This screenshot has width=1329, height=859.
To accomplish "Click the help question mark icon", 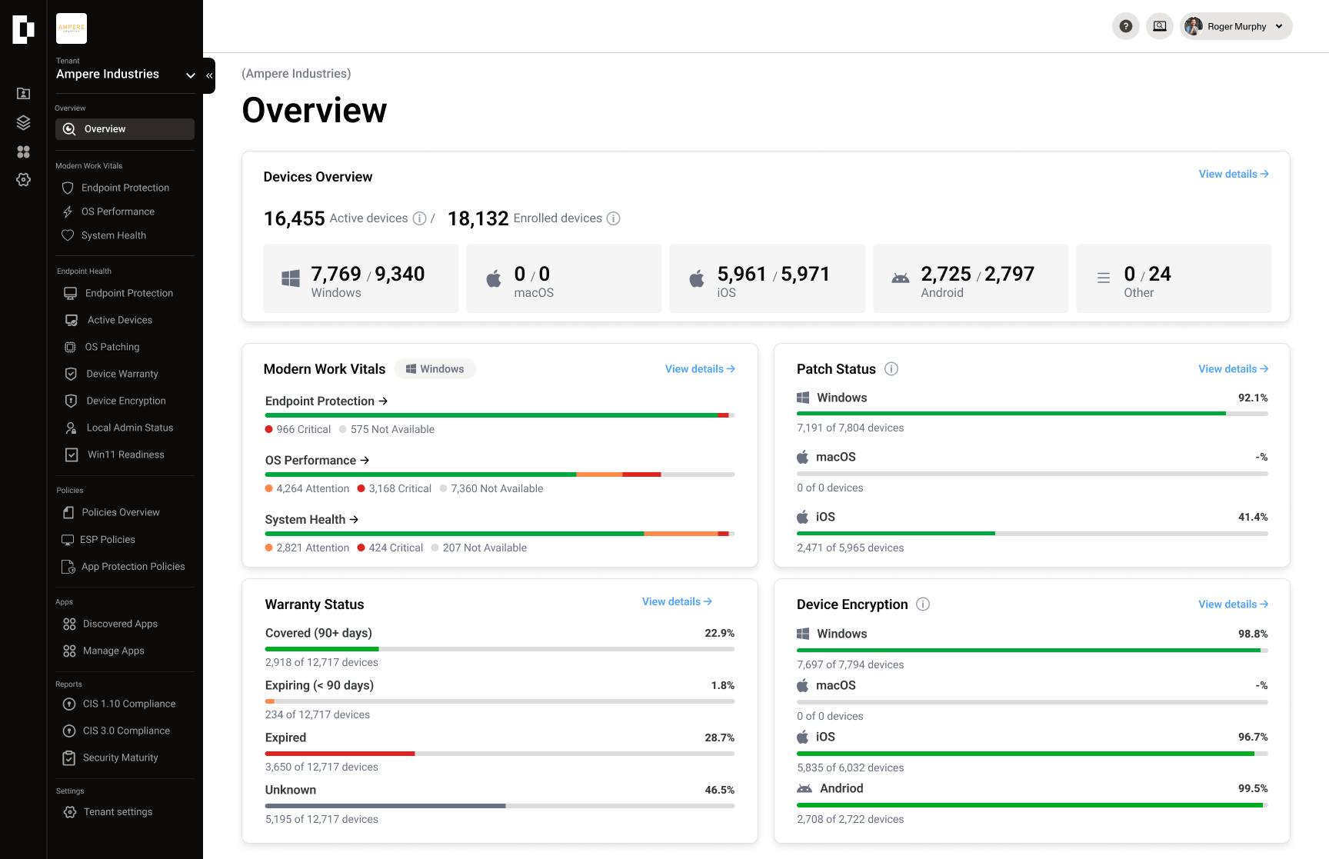I will tap(1125, 25).
